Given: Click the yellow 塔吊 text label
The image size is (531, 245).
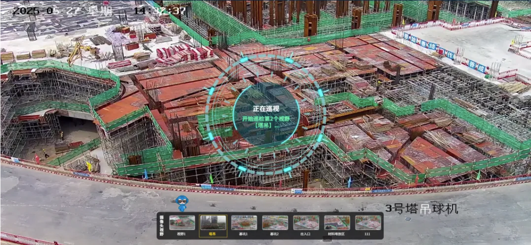Looking at the screenshot, I should [x=213, y=234].
